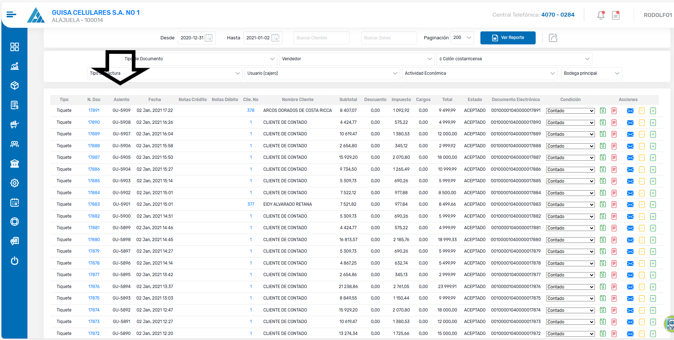This screenshot has width=674, height=340.
Task: Open the Desde date calendar picker
Action: (209, 38)
